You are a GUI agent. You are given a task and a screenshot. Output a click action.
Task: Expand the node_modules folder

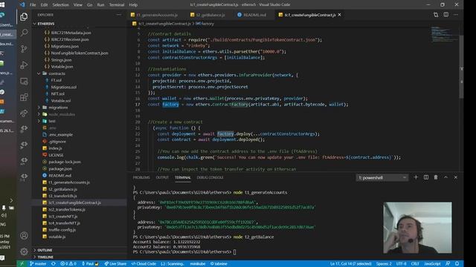[x=62, y=114]
